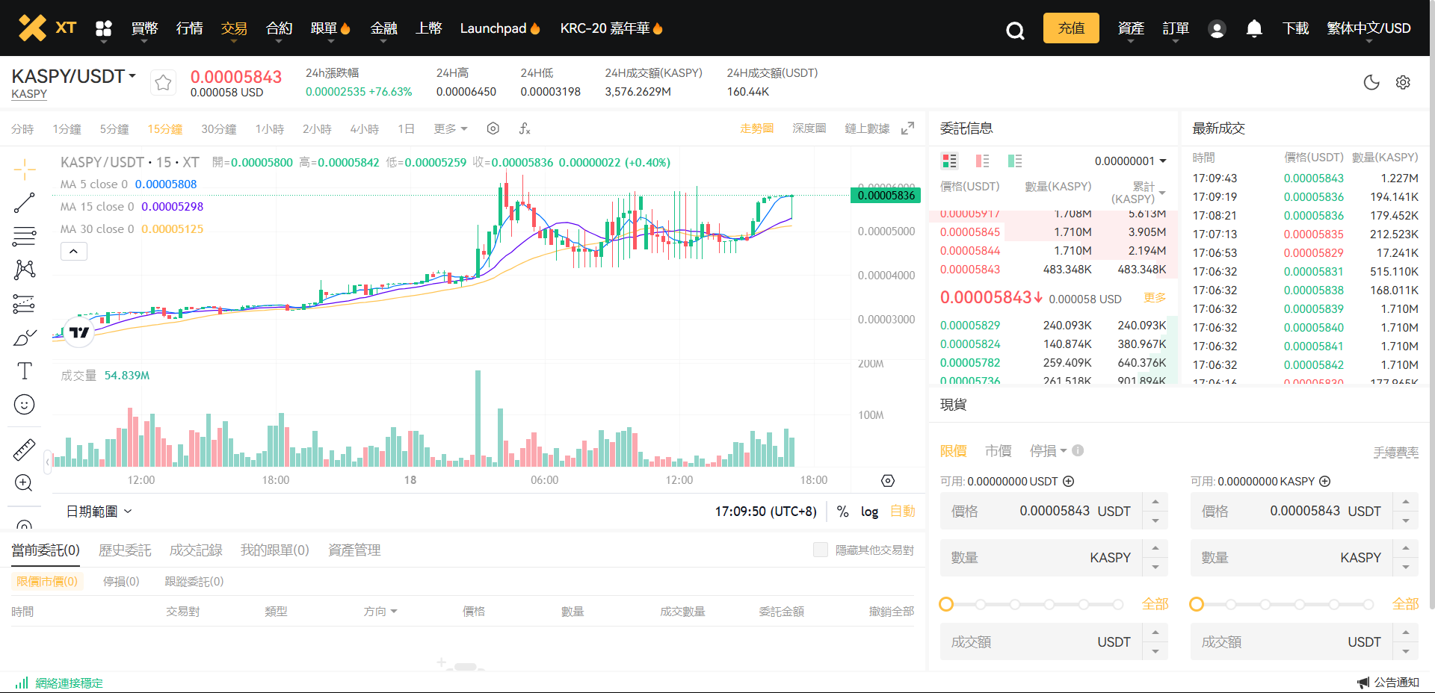This screenshot has width=1435, height=693.
Task: Open the indicators fx icon
Action: 525,128
